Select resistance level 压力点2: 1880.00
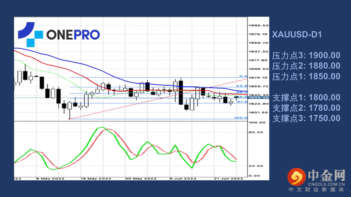The image size is (351, 197). [306, 66]
